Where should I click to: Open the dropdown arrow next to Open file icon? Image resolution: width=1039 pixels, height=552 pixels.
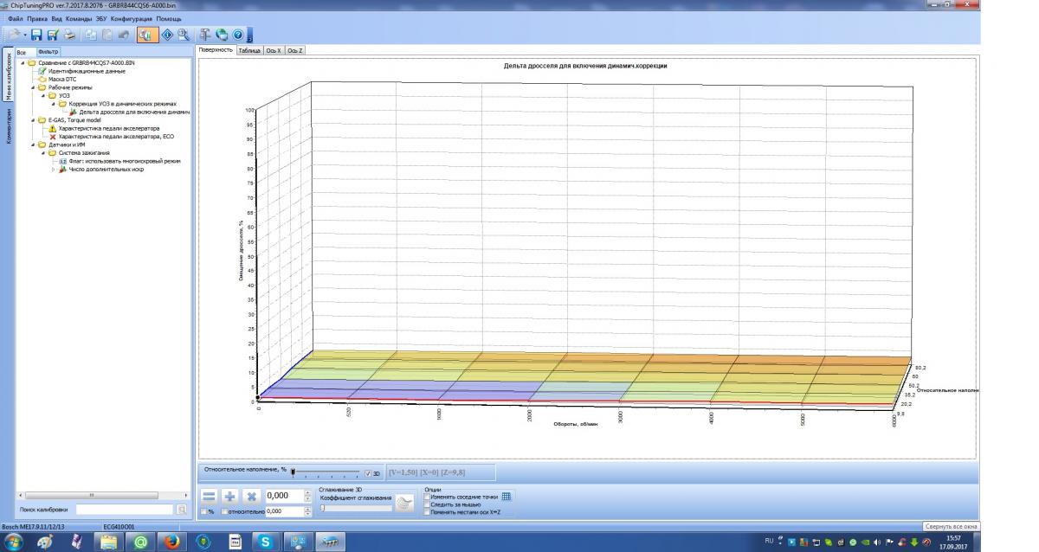point(25,35)
